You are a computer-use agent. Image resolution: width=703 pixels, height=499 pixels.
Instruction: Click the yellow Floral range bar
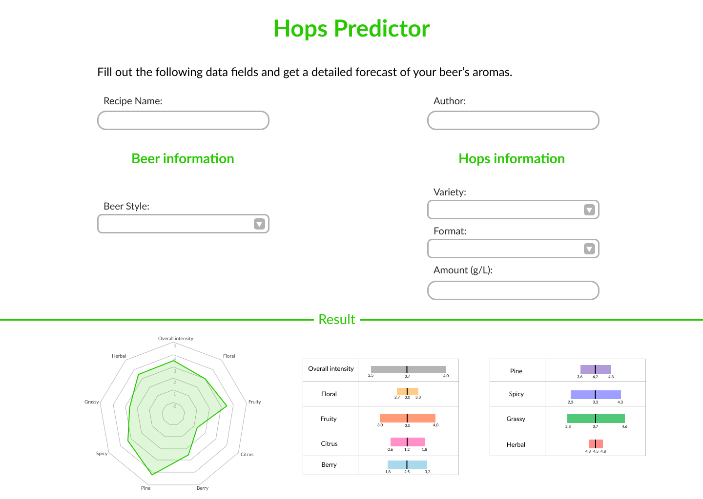coord(408,391)
